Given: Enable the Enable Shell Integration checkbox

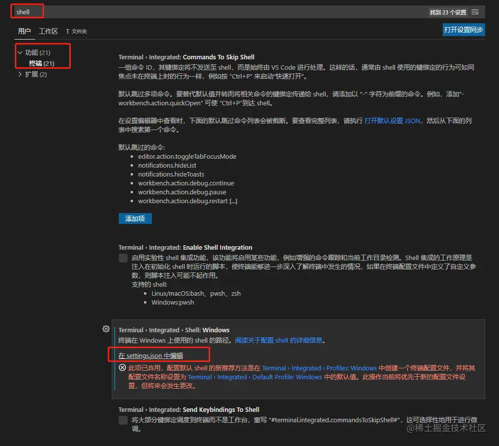Looking at the screenshot, I should (123, 258).
